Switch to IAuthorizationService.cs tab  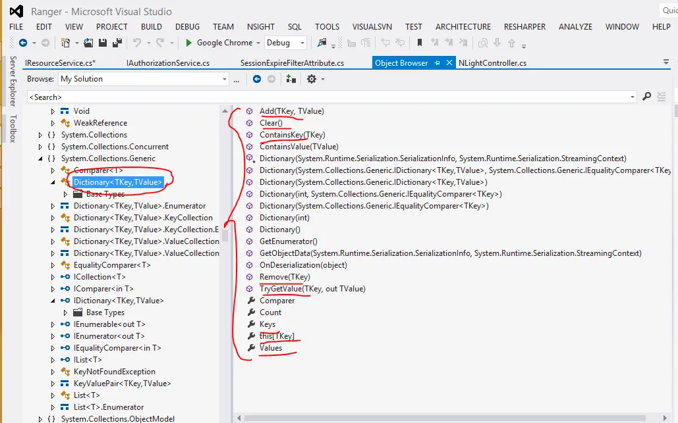click(168, 63)
